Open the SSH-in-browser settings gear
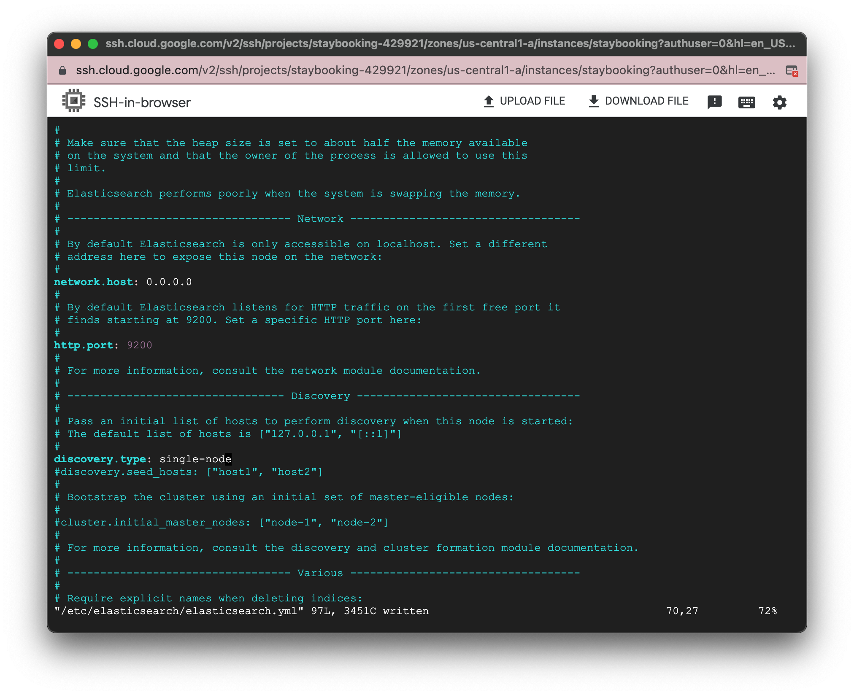 click(x=779, y=102)
